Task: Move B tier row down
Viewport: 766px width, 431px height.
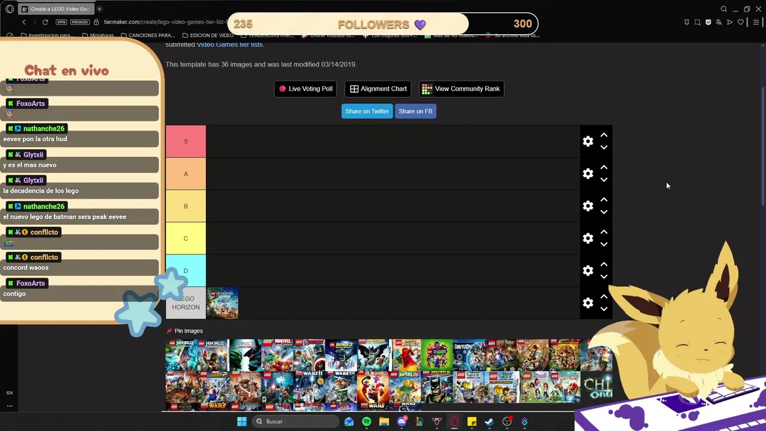Action: tap(604, 212)
